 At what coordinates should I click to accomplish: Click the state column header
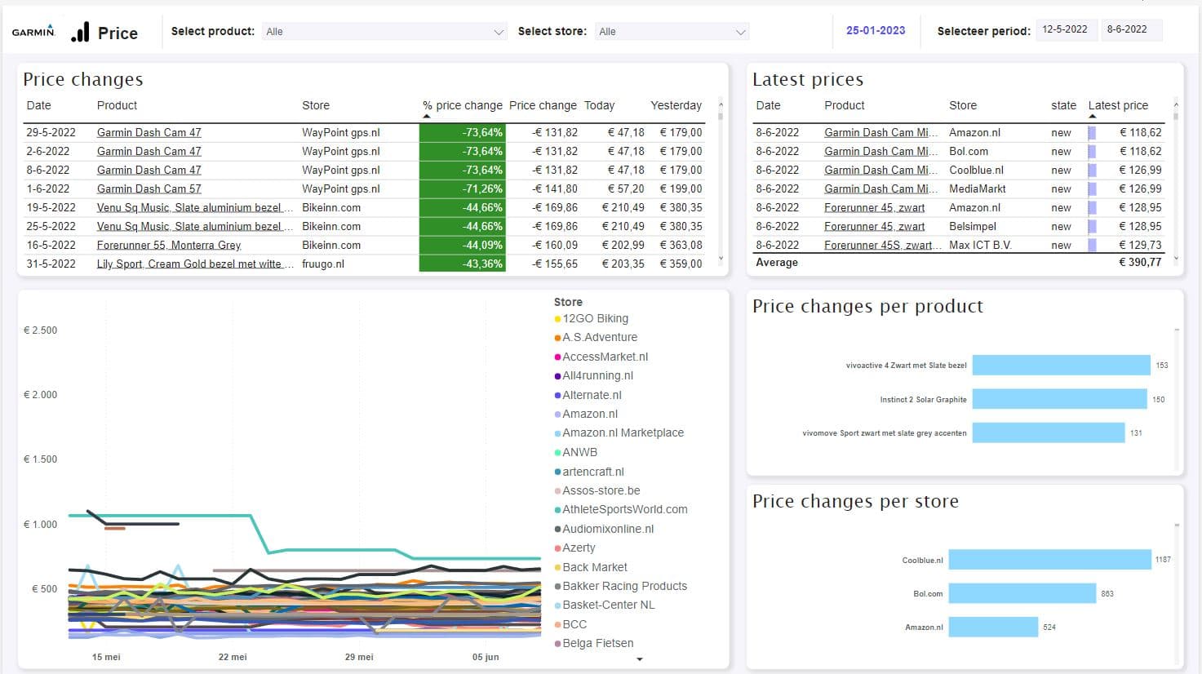pos(1063,105)
